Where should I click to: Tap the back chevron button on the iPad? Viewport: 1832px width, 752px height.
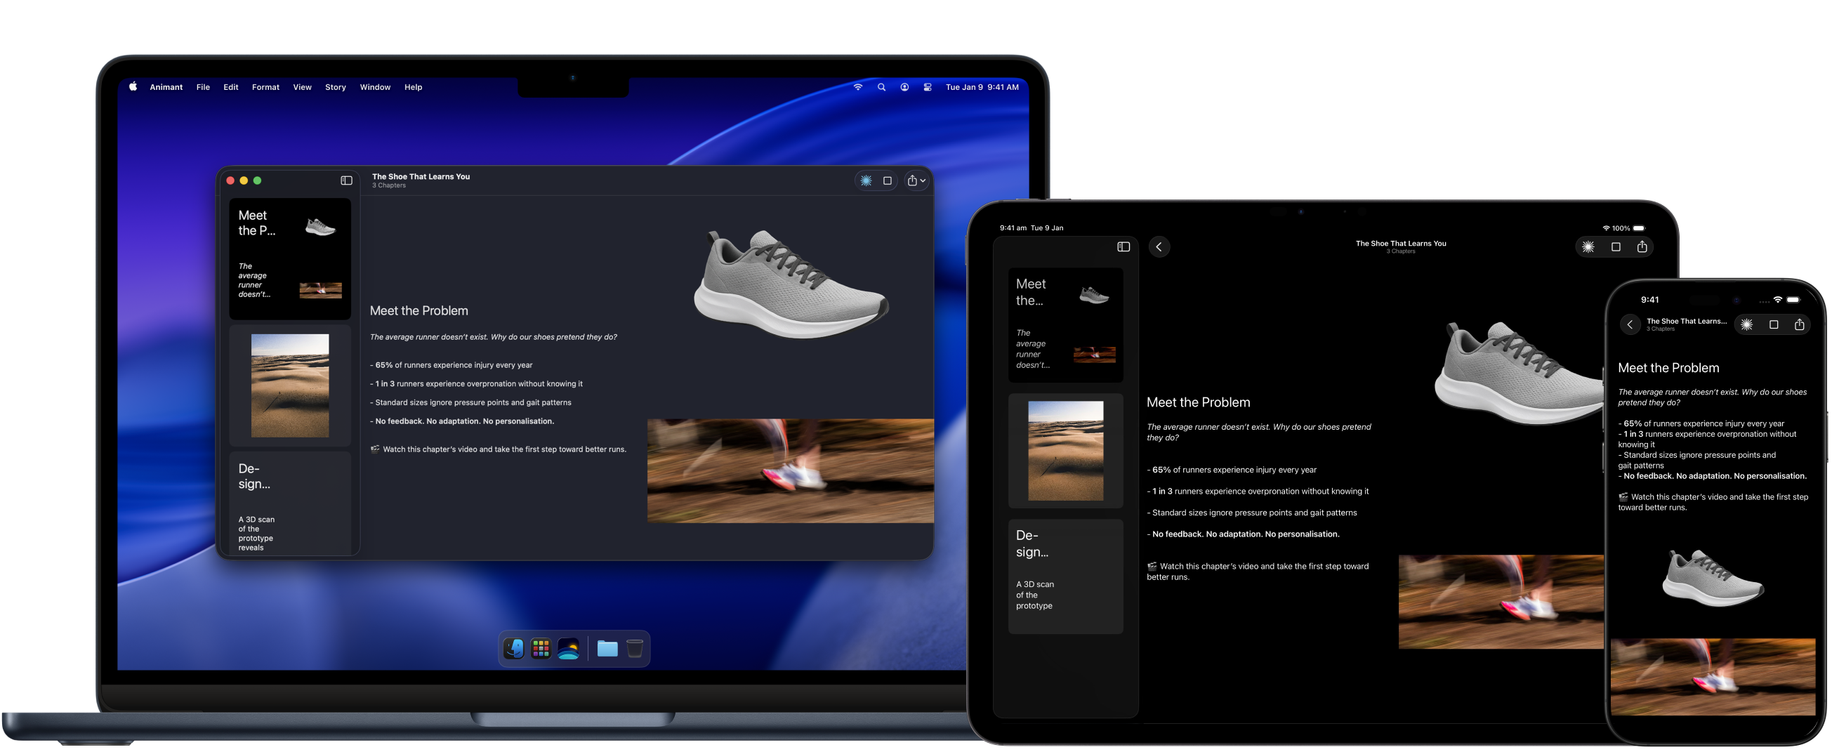(1159, 247)
